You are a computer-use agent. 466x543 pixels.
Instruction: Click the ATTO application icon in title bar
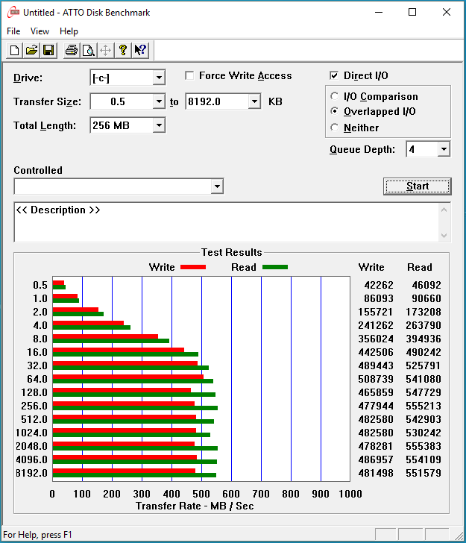tap(13, 13)
